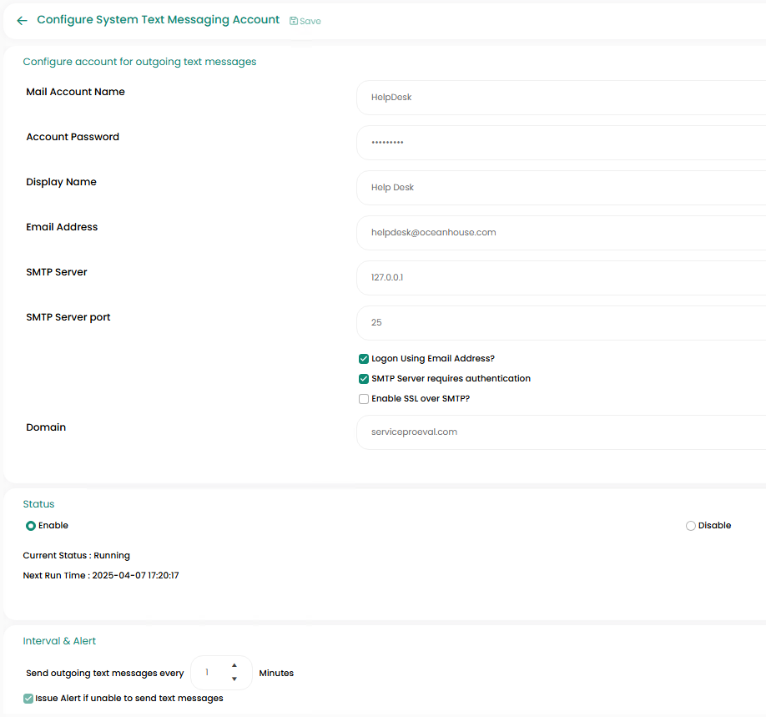Select the Disable radio button
This screenshot has width=766, height=717.
click(x=690, y=526)
